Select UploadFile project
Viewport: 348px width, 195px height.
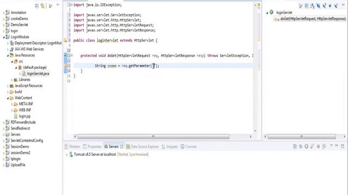[18, 165]
